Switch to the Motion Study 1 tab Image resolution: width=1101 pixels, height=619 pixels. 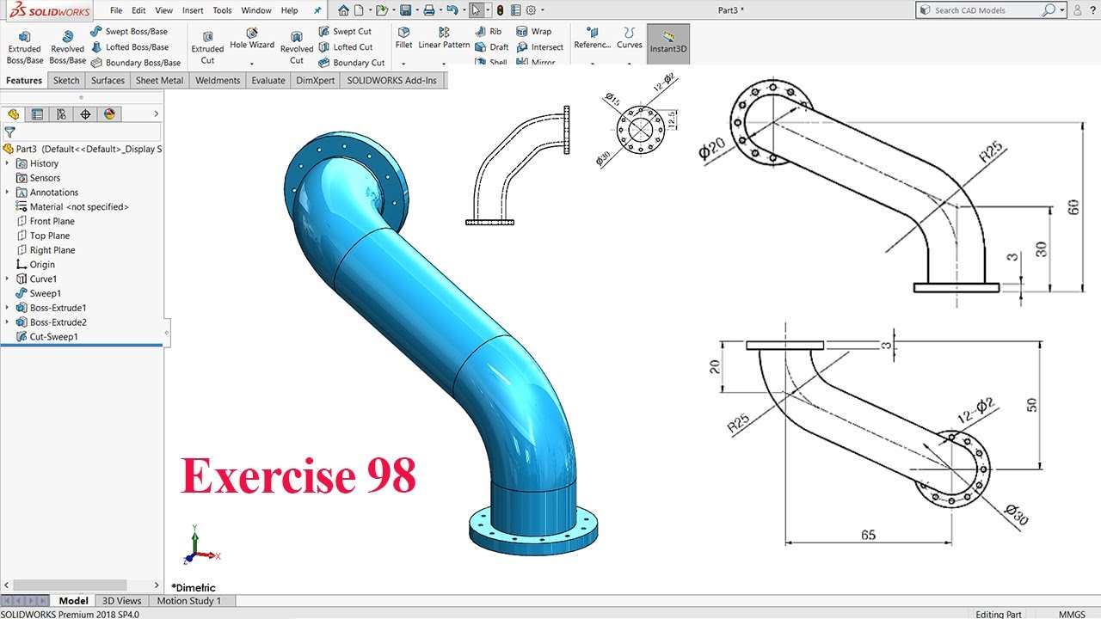(189, 601)
